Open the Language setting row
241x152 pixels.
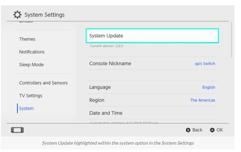coord(152,87)
